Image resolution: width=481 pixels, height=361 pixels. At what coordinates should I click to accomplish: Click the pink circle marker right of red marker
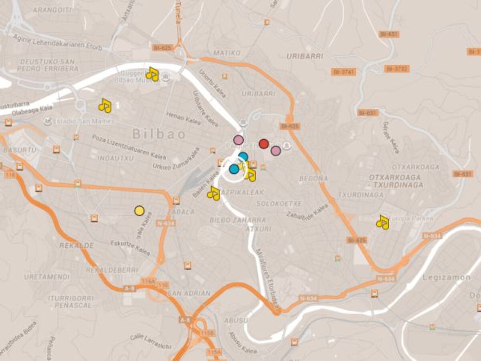pyautogui.click(x=275, y=150)
